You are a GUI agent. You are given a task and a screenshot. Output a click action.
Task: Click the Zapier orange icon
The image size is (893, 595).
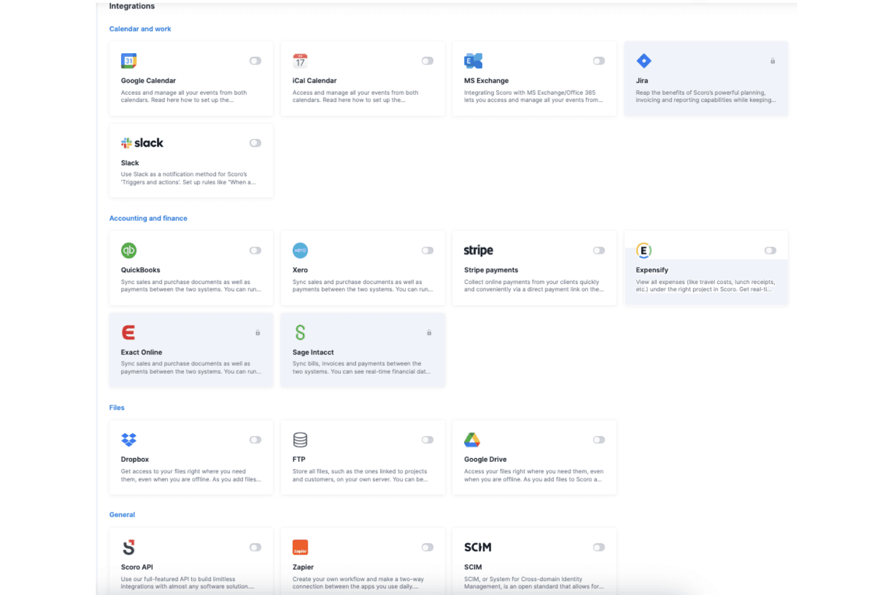(x=300, y=547)
